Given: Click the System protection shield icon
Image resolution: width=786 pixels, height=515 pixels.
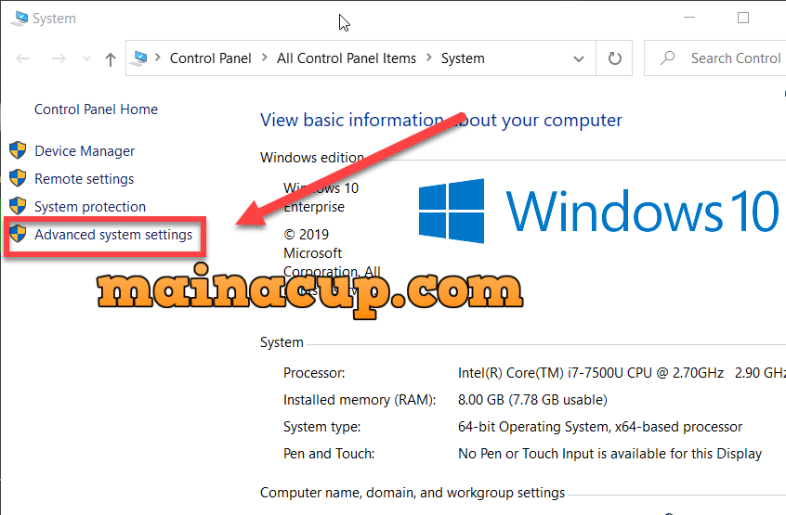Looking at the screenshot, I should (18, 206).
